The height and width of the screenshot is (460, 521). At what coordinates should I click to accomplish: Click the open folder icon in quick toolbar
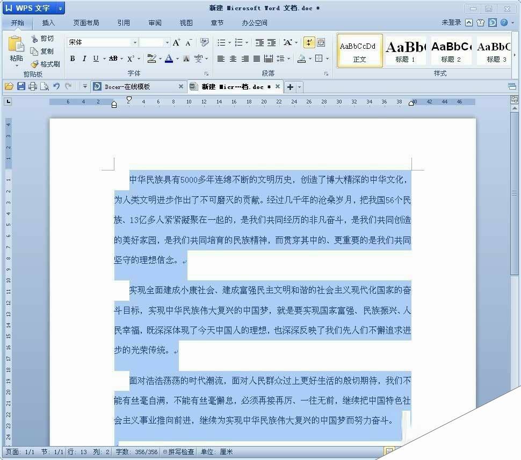point(9,86)
